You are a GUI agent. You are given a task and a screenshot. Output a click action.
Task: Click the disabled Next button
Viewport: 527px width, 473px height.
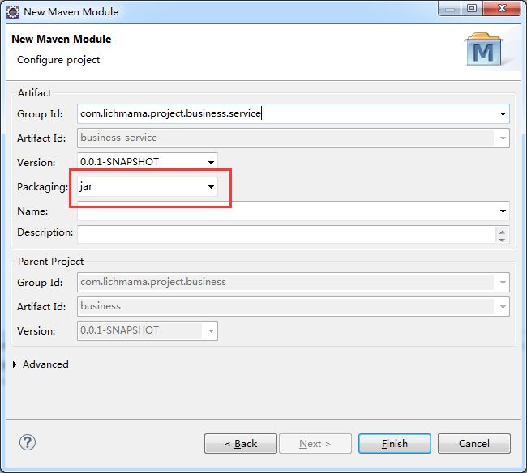(315, 444)
